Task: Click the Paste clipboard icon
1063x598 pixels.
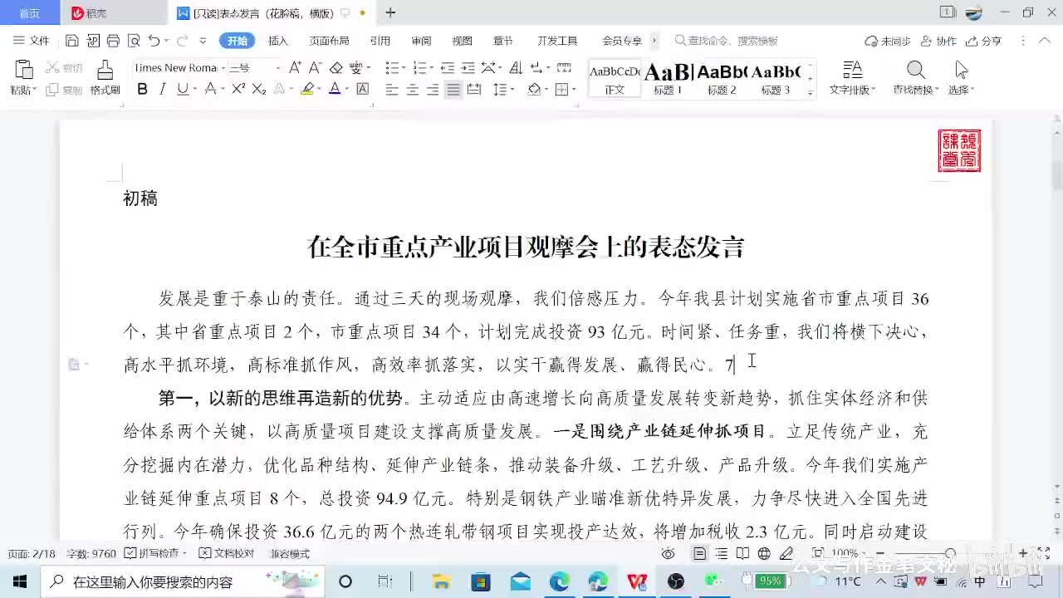Action: pyautogui.click(x=23, y=70)
